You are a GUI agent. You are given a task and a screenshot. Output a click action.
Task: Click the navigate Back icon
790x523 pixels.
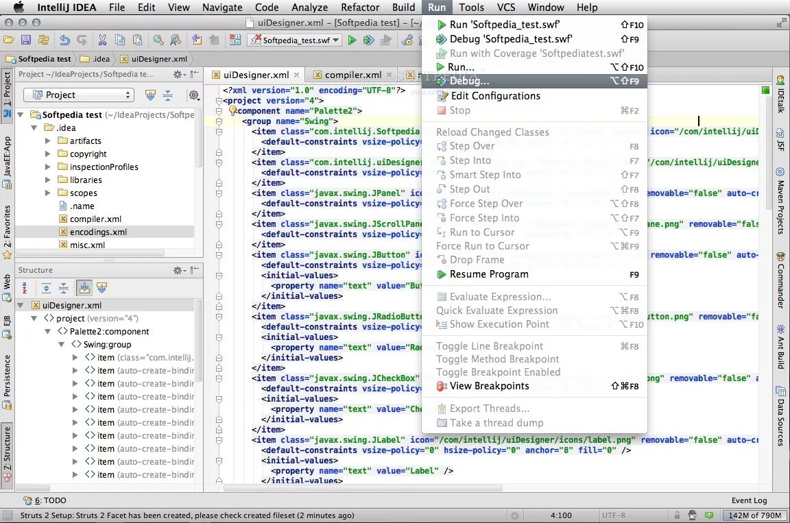[x=197, y=40]
